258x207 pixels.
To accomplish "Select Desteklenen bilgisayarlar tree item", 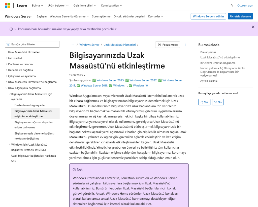I will pyautogui.click(x=30, y=105).
